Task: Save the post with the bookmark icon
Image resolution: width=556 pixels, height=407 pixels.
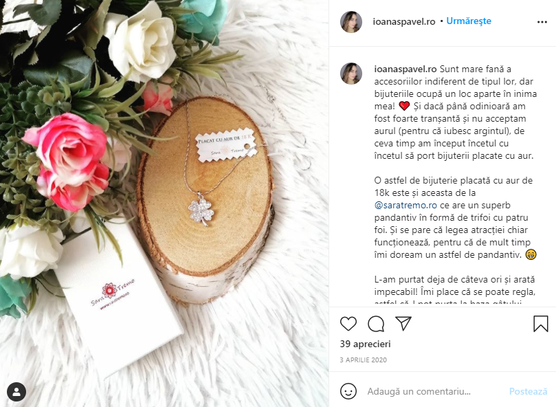Action: pos(541,324)
